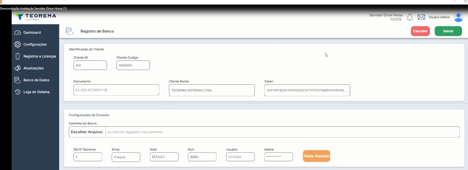This screenshot has width=468, height=170.
Task: Click Escolher Arquivo to pick database file
Action: 87,132
